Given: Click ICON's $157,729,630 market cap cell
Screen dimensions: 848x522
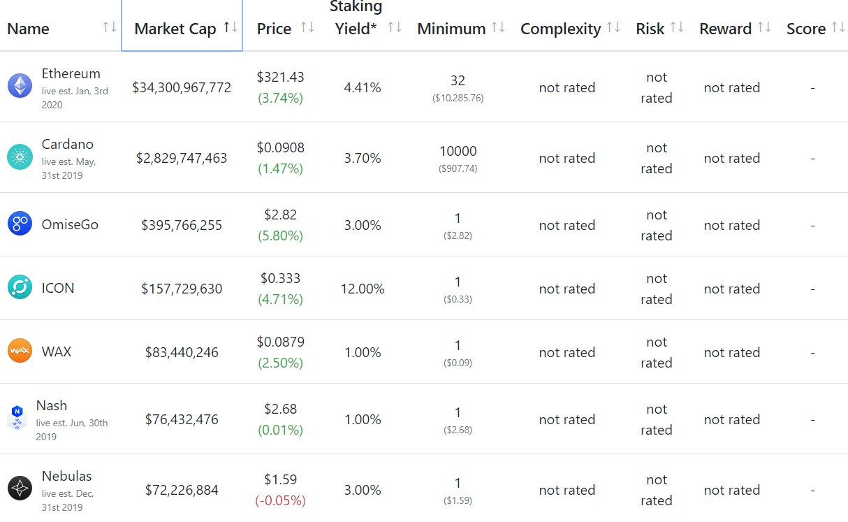Looking at the screenshot, I should [x=182, y=289].
